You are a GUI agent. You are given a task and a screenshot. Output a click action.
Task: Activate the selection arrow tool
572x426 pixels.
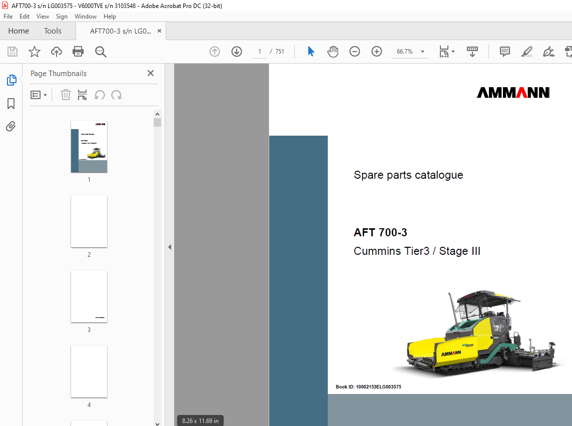click(x=311, y=52)
